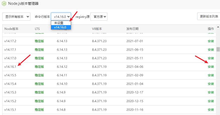The width and height of the screenshot is (220, 115).
Task: Select version text v14.15.2
Action: pyautogui.click(x=10, y=101)
